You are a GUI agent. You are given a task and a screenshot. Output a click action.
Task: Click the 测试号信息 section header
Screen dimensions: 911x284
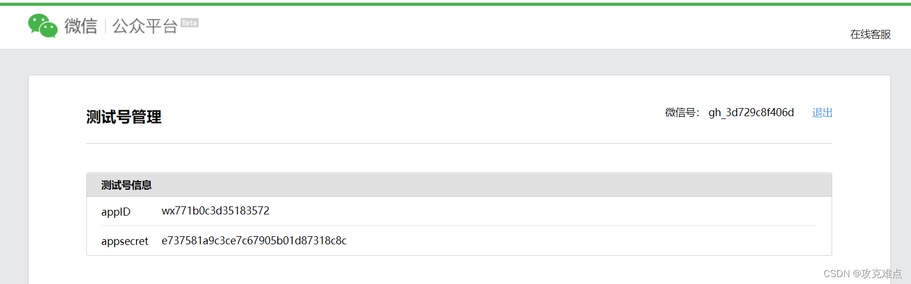click(x=127, y=185)
